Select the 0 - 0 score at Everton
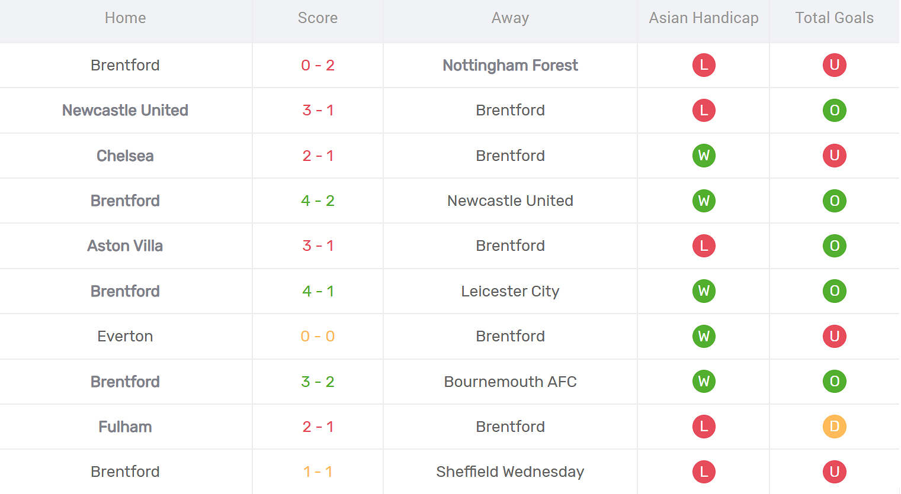901x494 pixels. [318, 336]
